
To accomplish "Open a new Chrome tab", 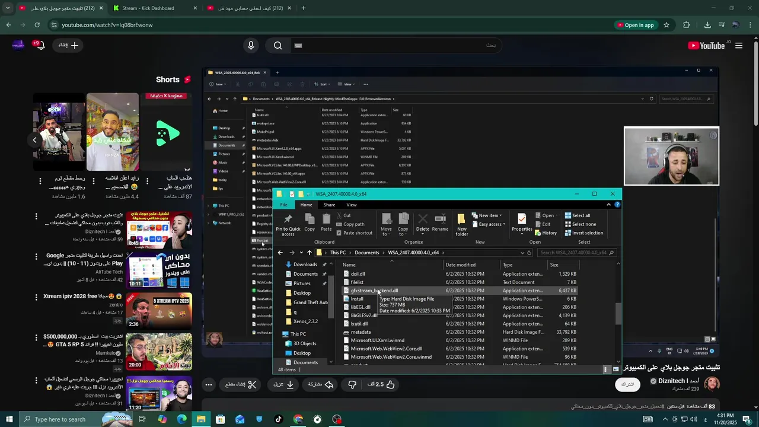I will coord(304,8).
